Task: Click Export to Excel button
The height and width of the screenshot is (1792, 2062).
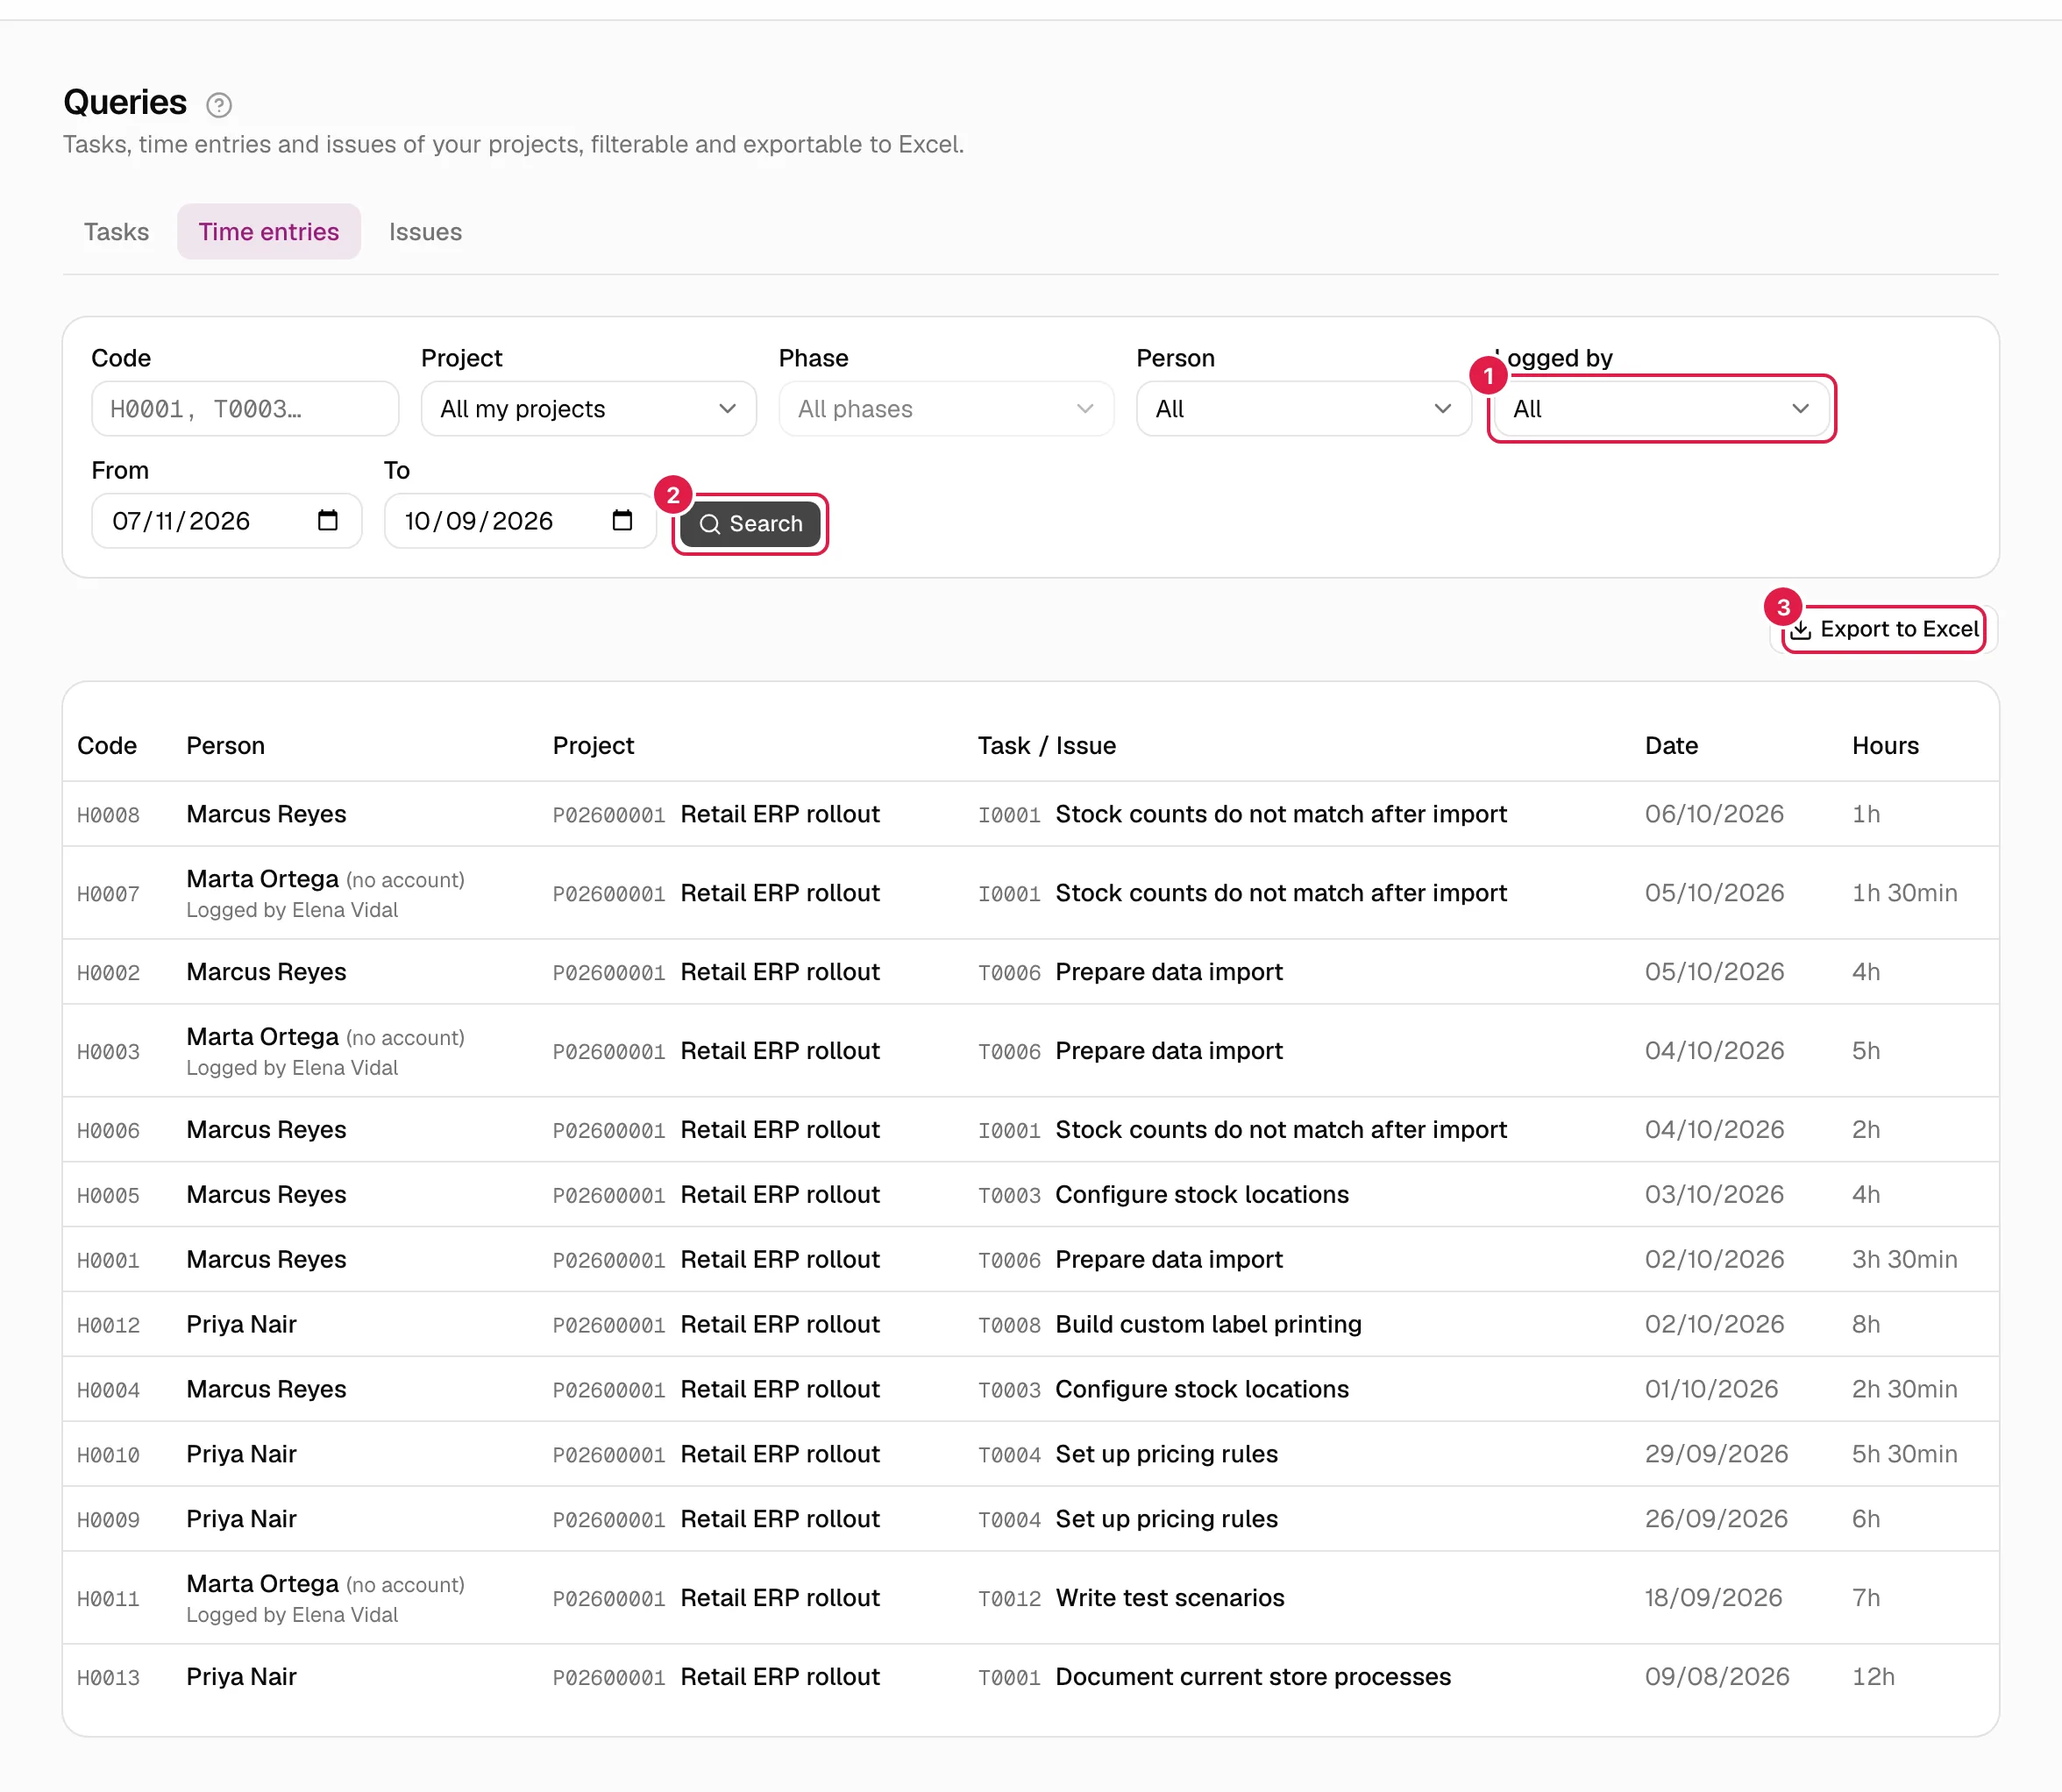Action: point(1884,629)
